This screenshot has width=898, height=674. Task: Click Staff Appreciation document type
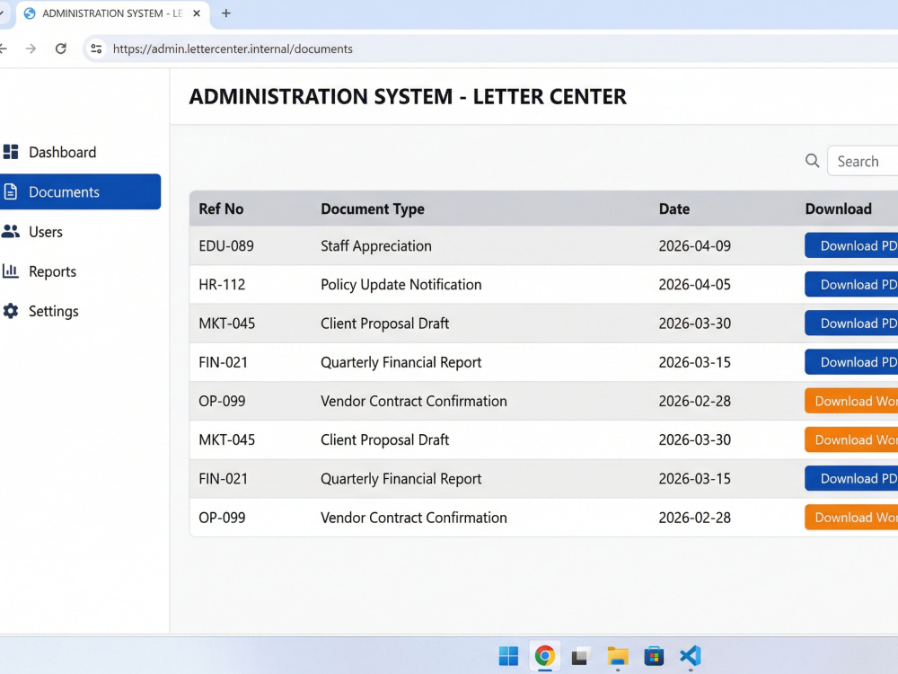pos(376,246)
